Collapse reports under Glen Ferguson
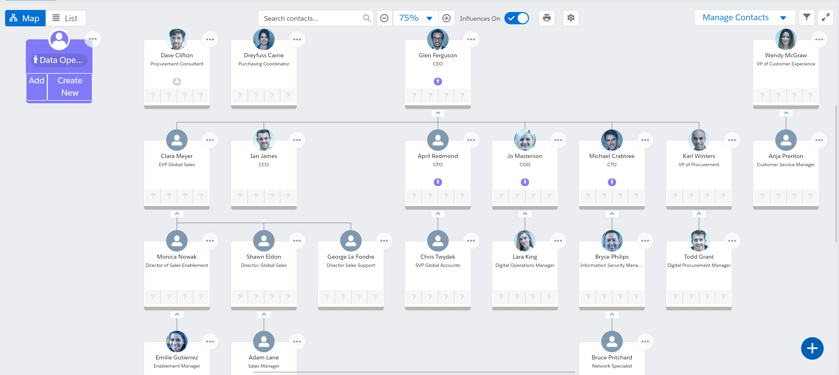839x375 pixels. point(438,113)
